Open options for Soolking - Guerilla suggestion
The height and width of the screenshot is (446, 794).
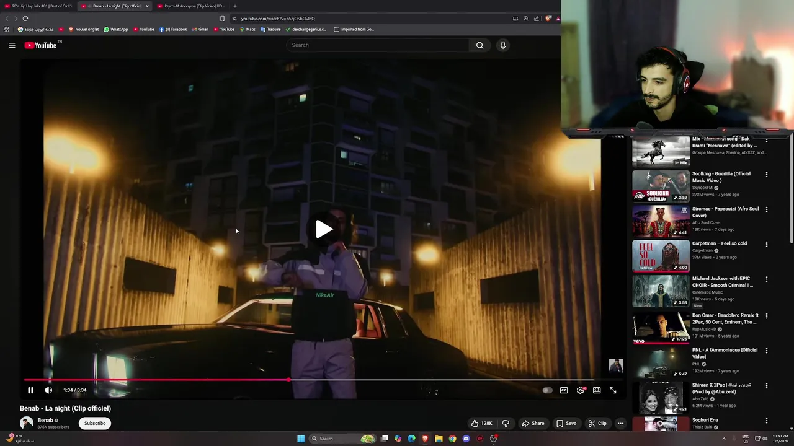click(767, 175)
